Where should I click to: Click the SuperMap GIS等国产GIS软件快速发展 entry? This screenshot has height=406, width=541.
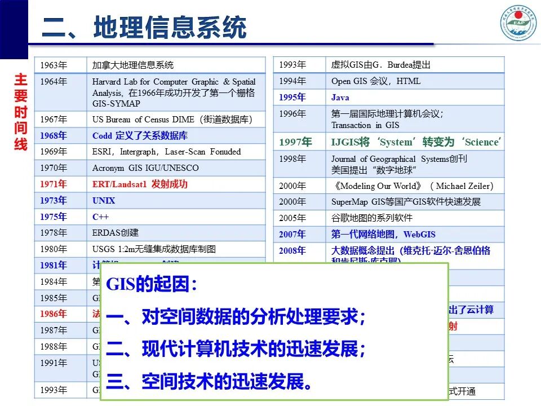pos(415,202)
